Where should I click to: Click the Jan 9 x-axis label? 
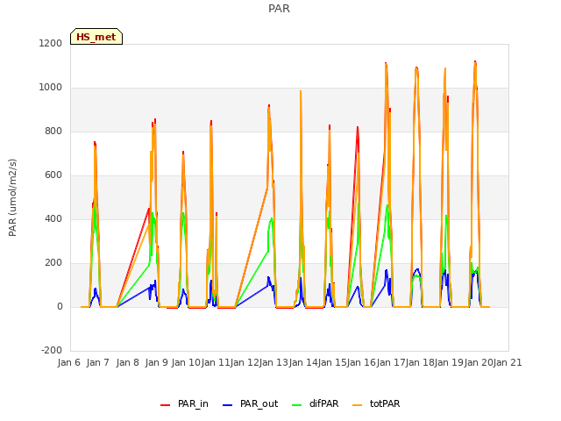(157, 362)
